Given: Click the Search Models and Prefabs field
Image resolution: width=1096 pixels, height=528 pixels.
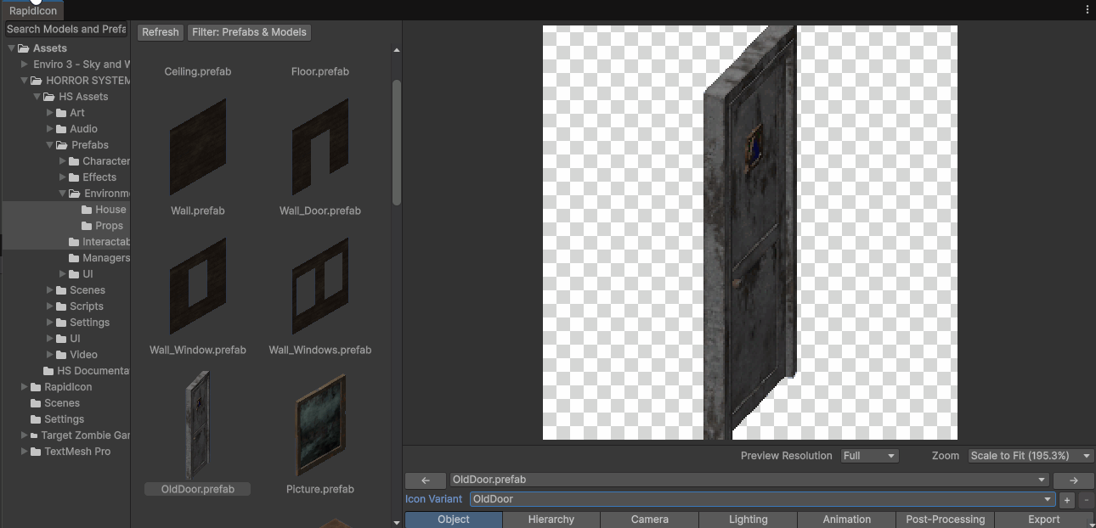Looking at the screenshot, I should [x=65, y=29].
